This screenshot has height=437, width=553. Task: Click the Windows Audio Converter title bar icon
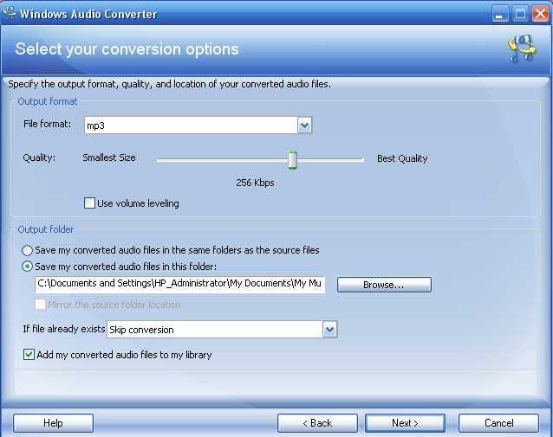10,13
